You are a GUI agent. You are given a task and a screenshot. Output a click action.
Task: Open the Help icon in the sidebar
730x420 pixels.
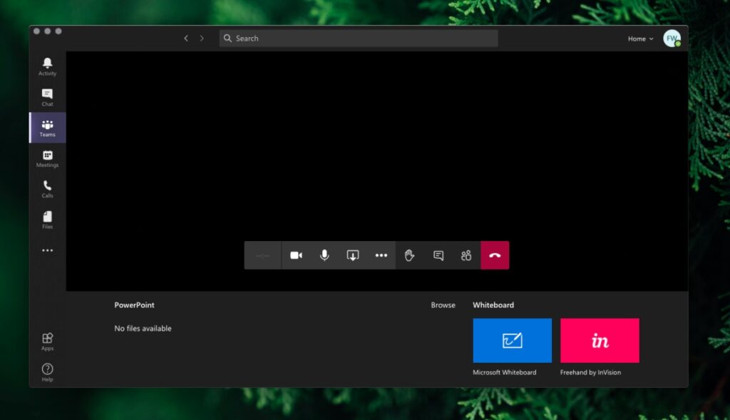[47, 372]
